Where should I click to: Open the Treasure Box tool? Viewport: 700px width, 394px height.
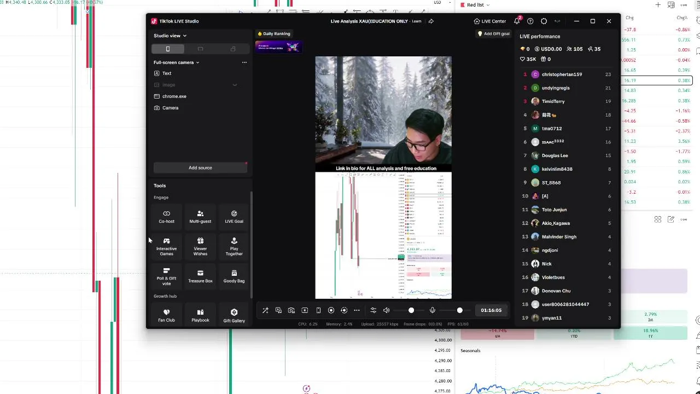point(200,276)
